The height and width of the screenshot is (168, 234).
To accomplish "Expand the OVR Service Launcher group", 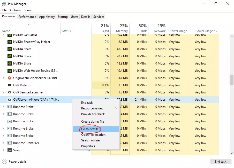I will (x=3, y=92).
